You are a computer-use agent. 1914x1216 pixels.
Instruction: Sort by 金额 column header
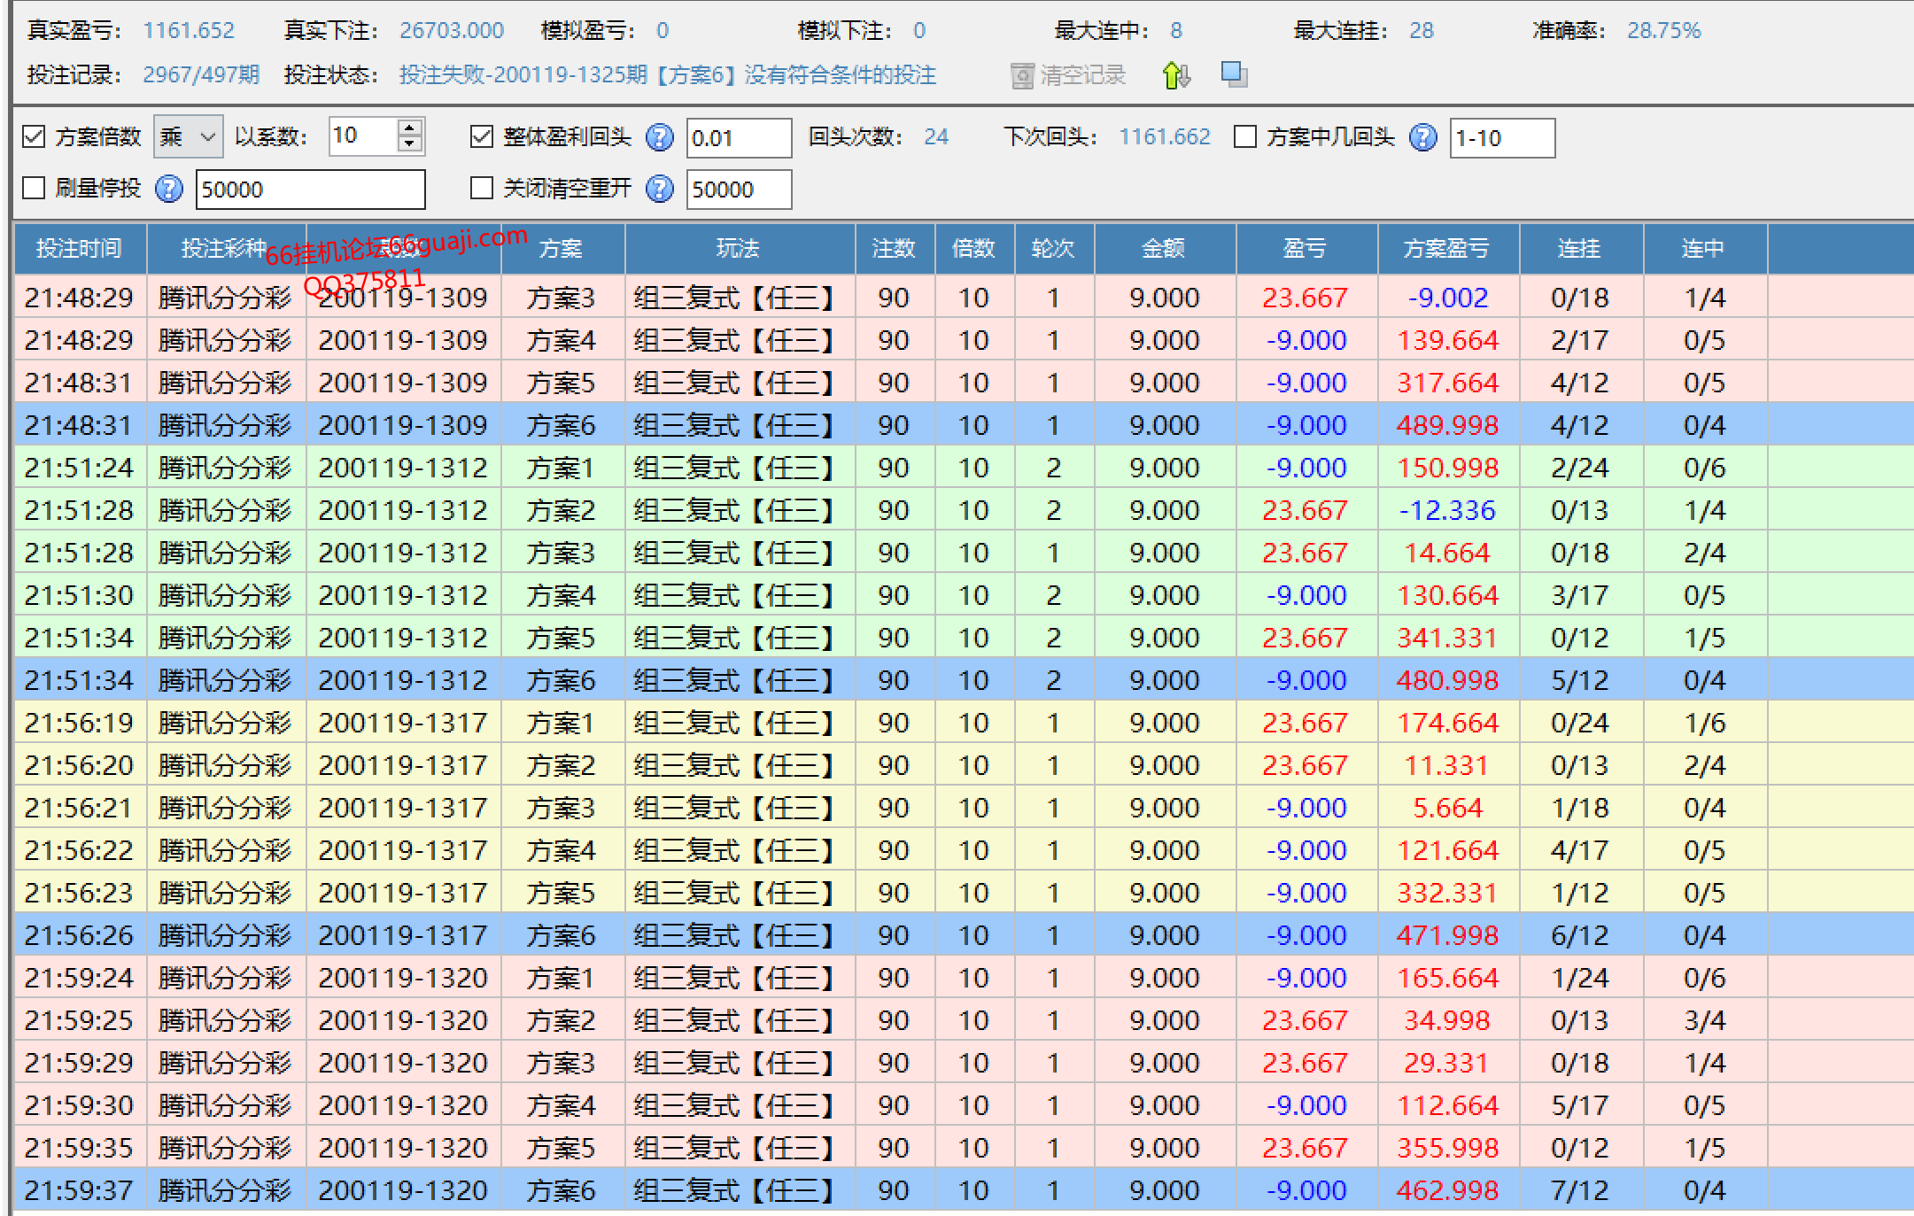click(1164, 249)
